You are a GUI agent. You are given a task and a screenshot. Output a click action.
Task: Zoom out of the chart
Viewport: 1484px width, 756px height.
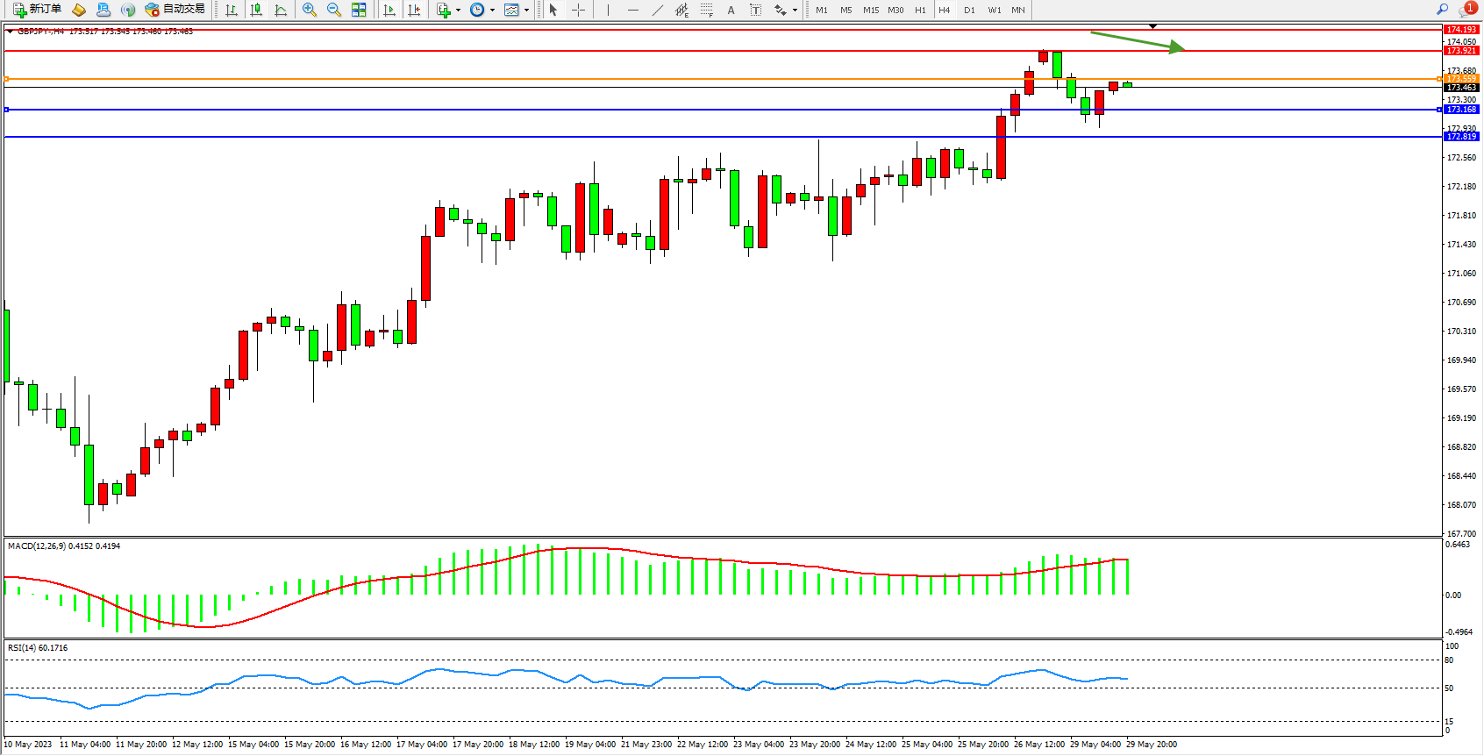point(334,10)
